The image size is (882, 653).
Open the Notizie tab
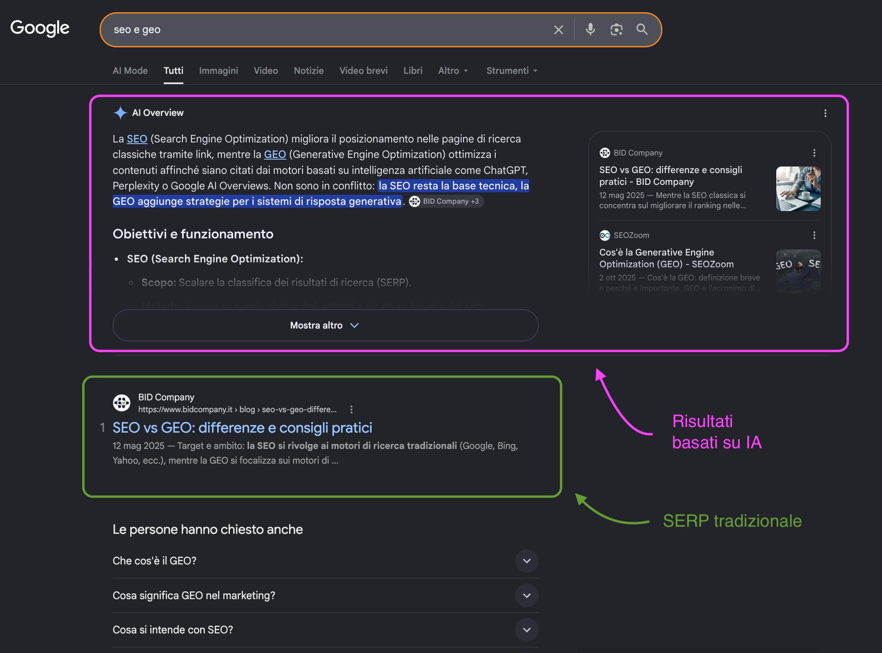(x=309, y=71)
